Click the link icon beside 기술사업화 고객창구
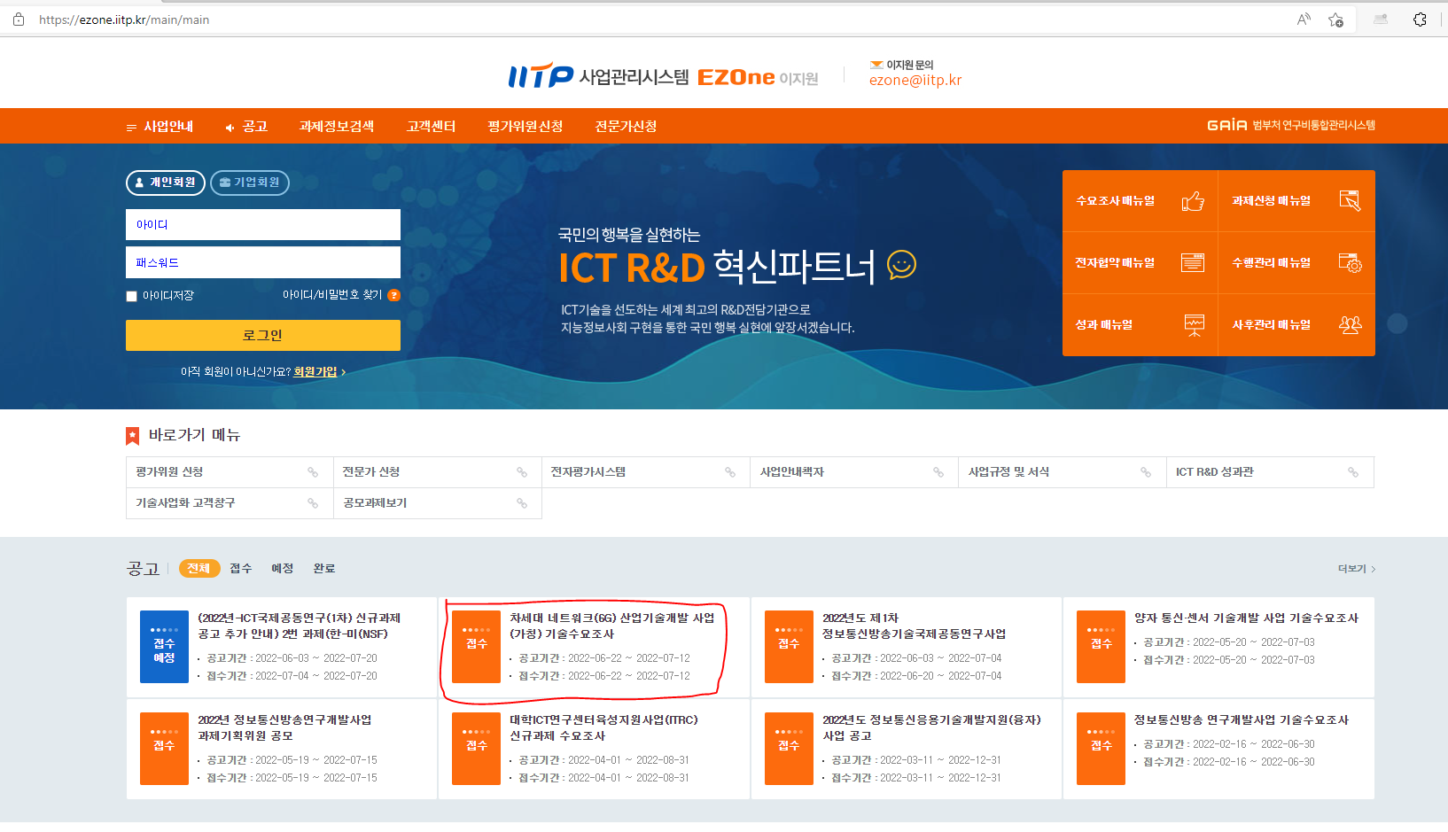 pos(313,503)
